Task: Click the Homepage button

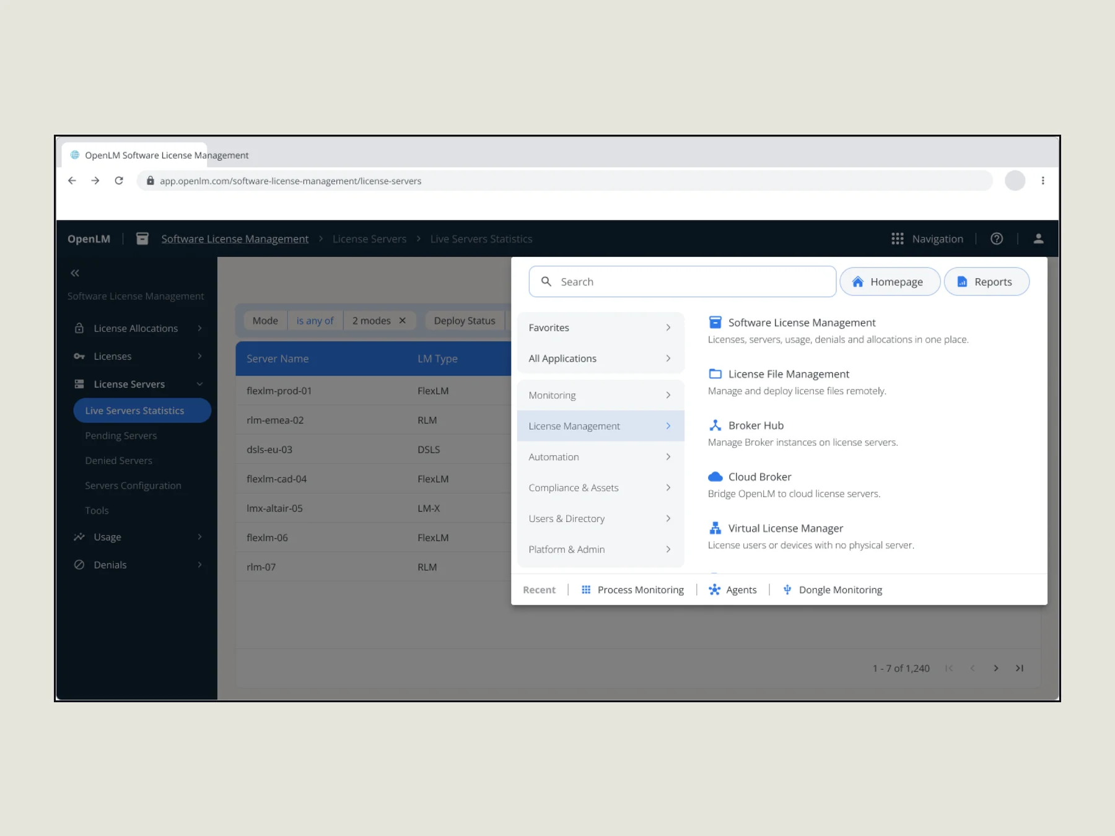Action: (890, 282)
